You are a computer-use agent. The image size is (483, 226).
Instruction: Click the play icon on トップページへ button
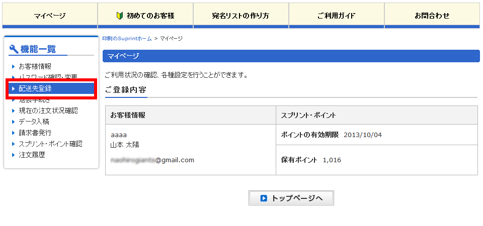[264, 198]
